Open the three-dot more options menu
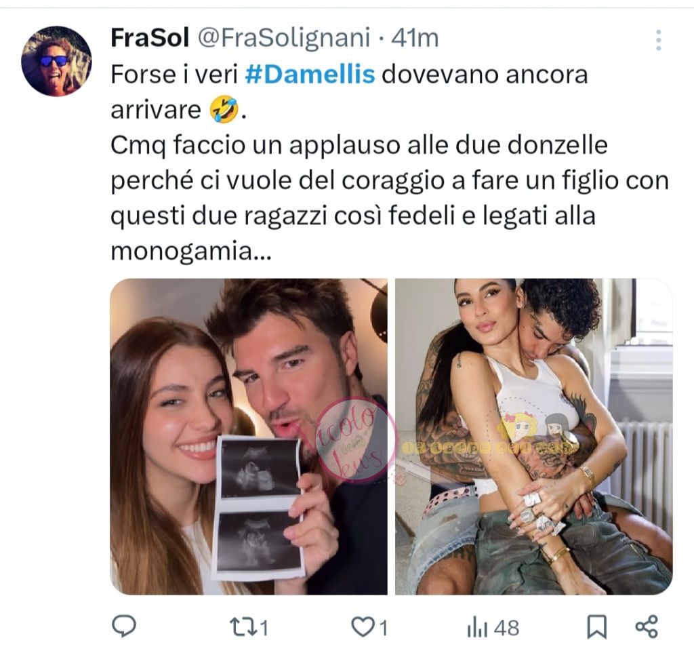The image size is (694, 657). pyautogui.click(x=658, y=40)
